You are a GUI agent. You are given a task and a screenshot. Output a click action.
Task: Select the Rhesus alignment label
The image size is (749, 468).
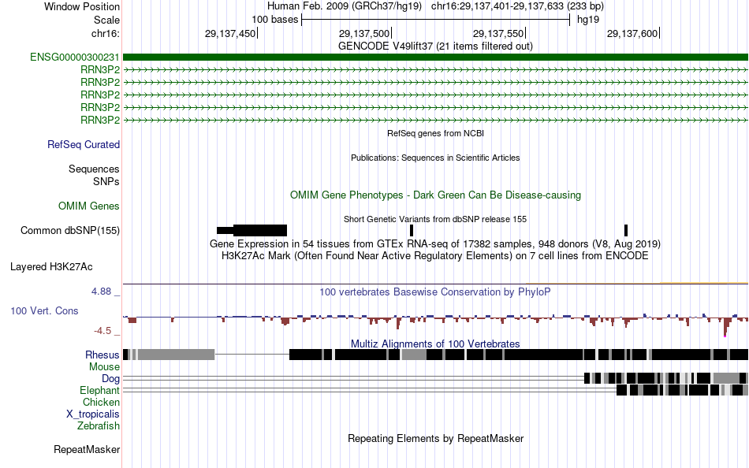click(x=102, y=355)
